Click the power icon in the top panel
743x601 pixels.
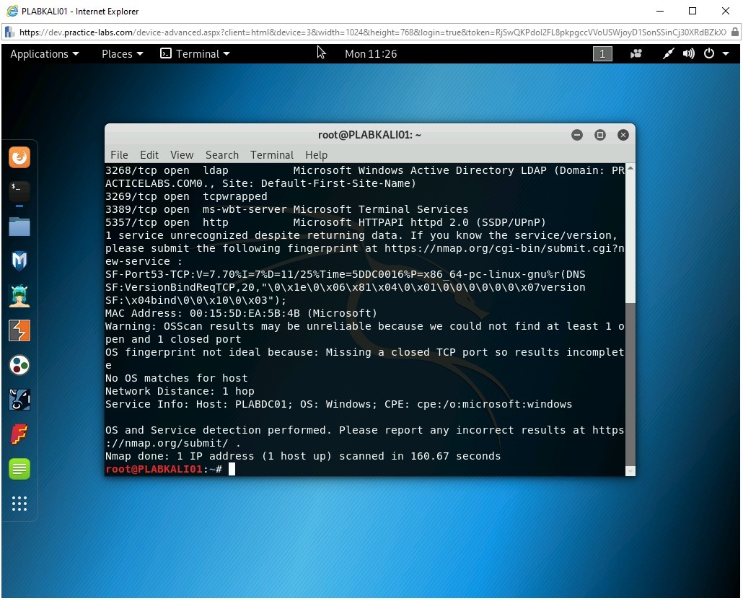[x=708, y=53]
